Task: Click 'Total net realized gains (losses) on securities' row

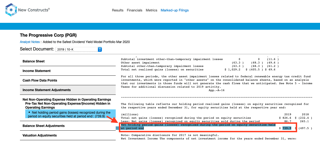Action: (162, 70)
